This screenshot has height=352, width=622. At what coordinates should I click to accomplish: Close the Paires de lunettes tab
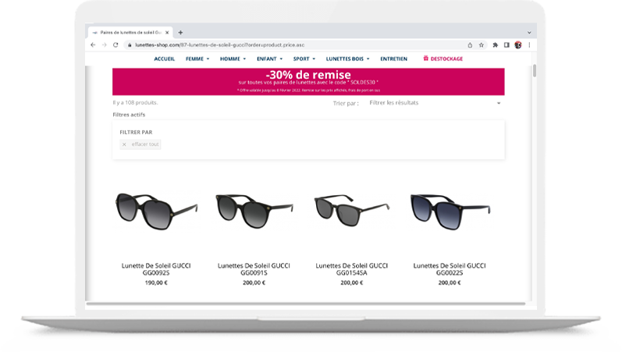167,33
